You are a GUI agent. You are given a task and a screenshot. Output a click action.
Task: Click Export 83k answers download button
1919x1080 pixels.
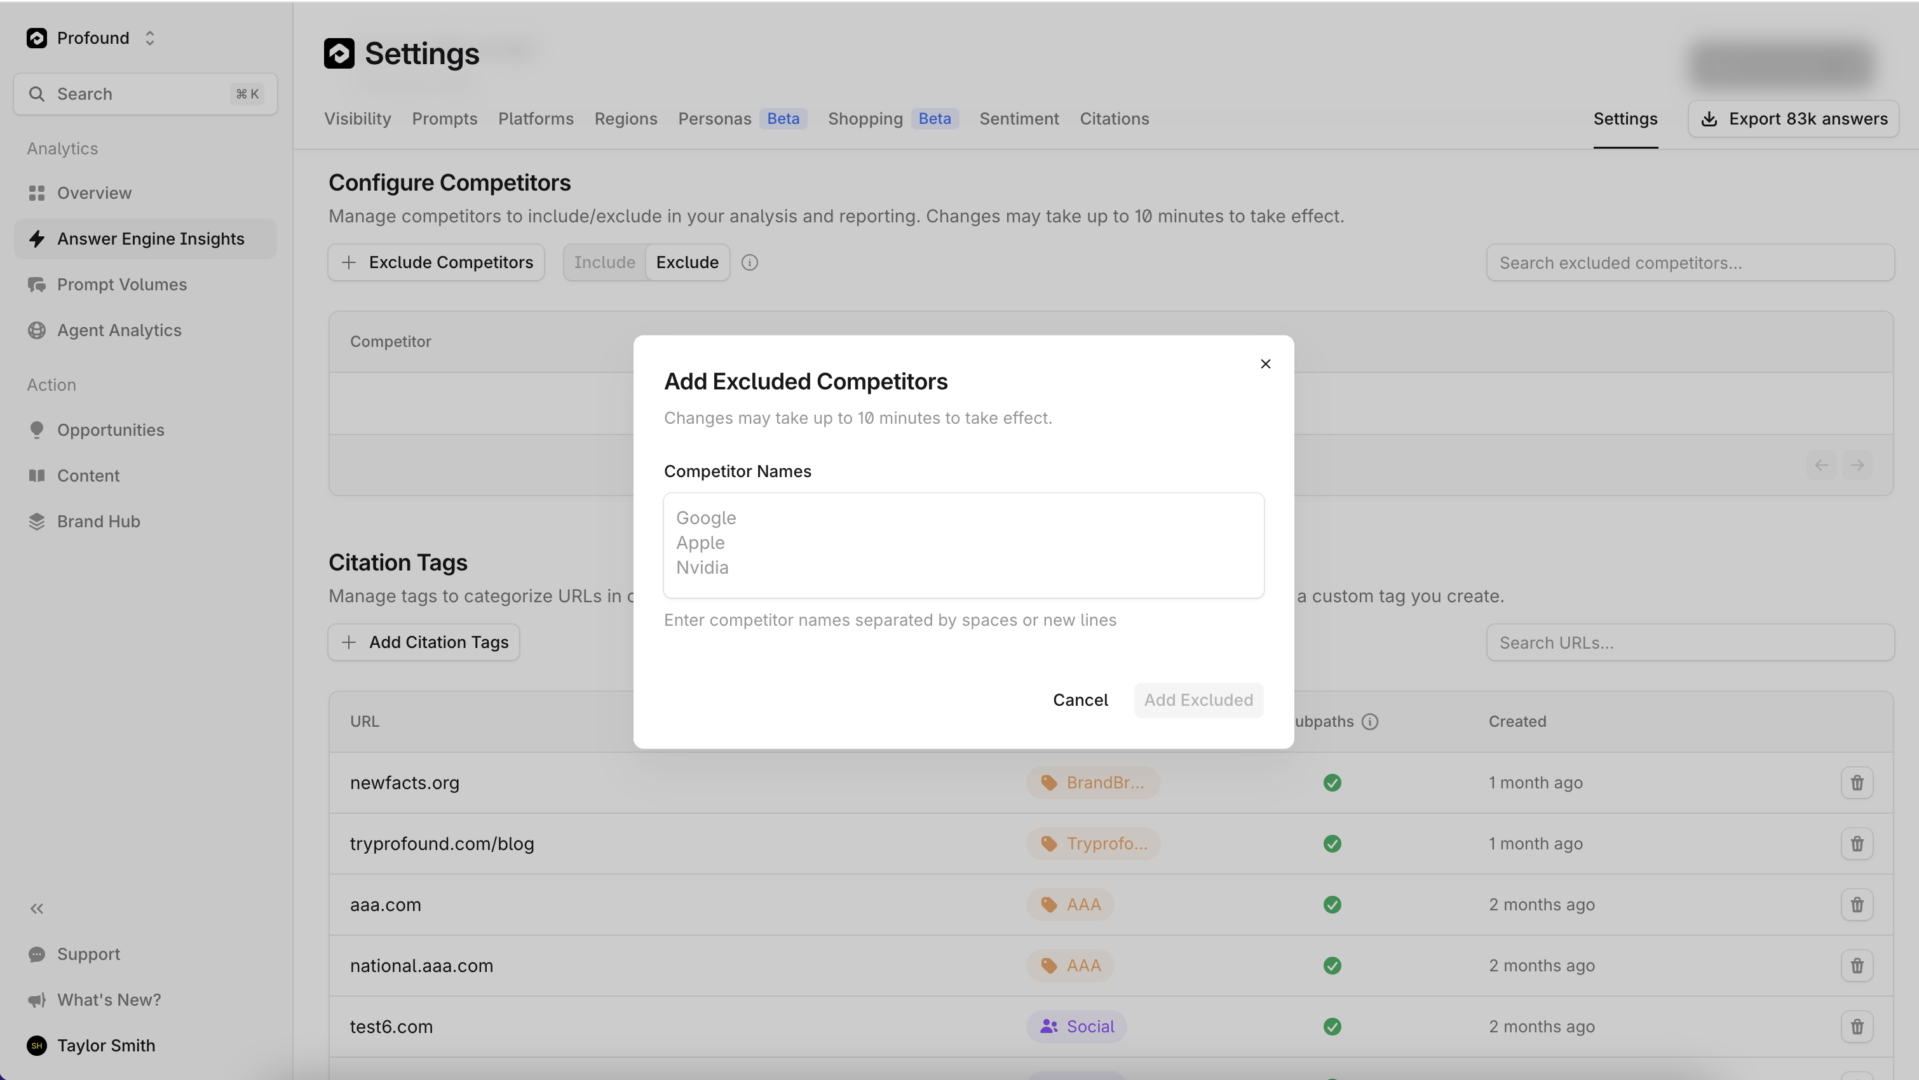pyautogui.click(x=1793, y=119)
